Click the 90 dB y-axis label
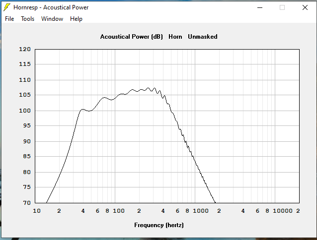The width and height of the screenshot is (317, 240). [27, 142]
